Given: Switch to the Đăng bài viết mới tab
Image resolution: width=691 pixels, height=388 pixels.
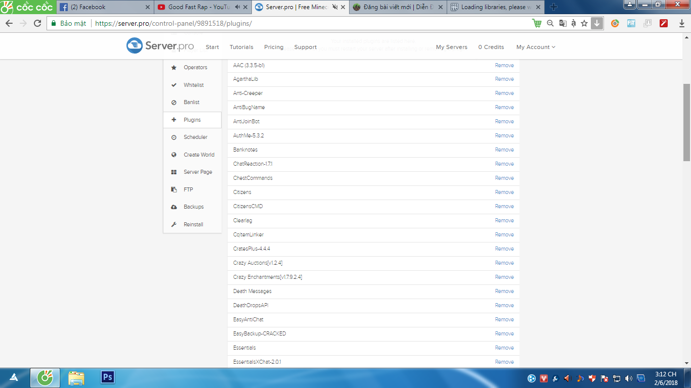Looking at the screenshot, I should click(398, 7).
